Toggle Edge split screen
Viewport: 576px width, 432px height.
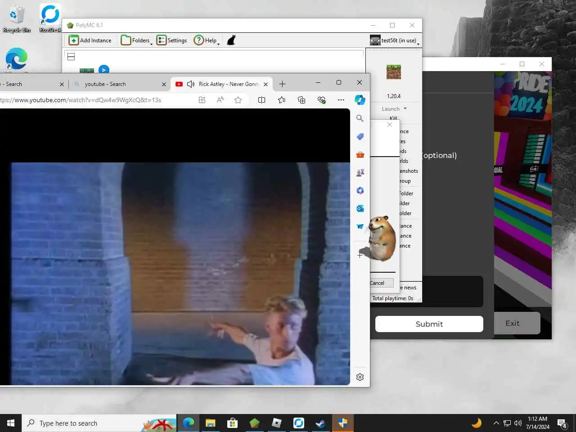point(261,100)
